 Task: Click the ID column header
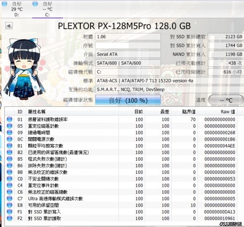pyautogui.click(x=20, y=112)
